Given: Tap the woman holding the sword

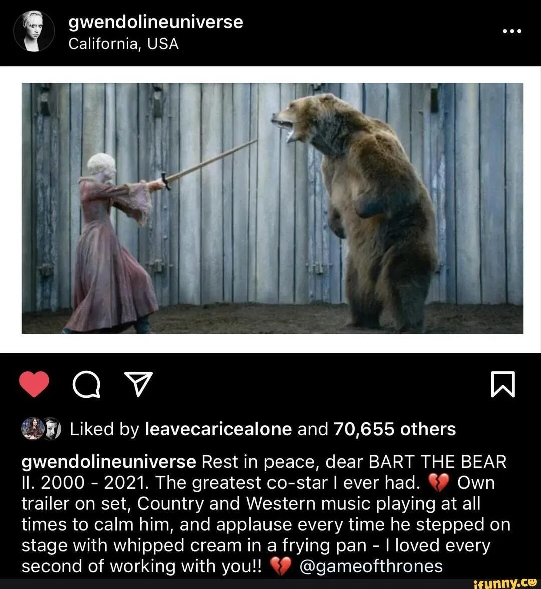Looking at the screenshot, I should [113, 243].
